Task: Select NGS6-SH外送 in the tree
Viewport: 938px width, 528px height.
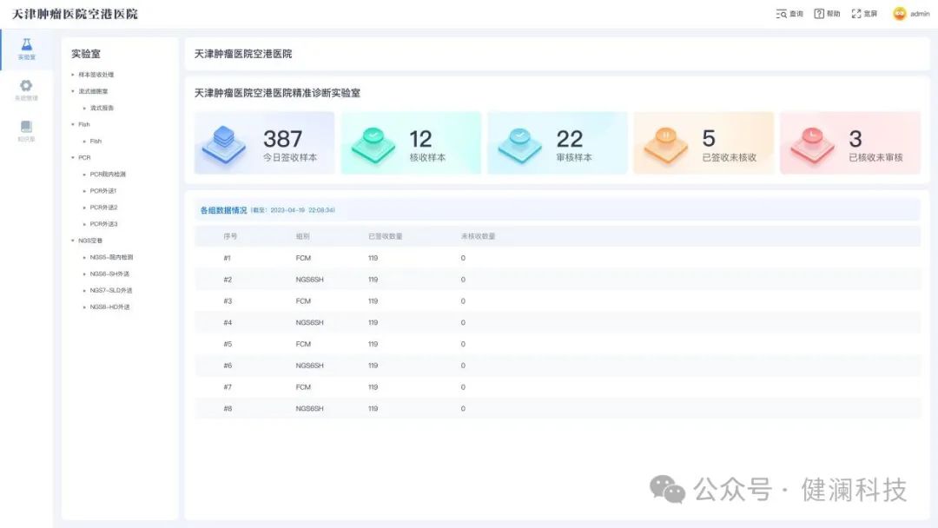Action: tap(109, 274)
